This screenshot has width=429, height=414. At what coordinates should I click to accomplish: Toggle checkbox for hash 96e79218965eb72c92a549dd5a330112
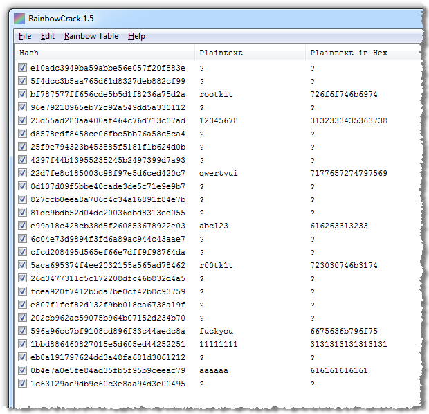click(x=22, y=107)
